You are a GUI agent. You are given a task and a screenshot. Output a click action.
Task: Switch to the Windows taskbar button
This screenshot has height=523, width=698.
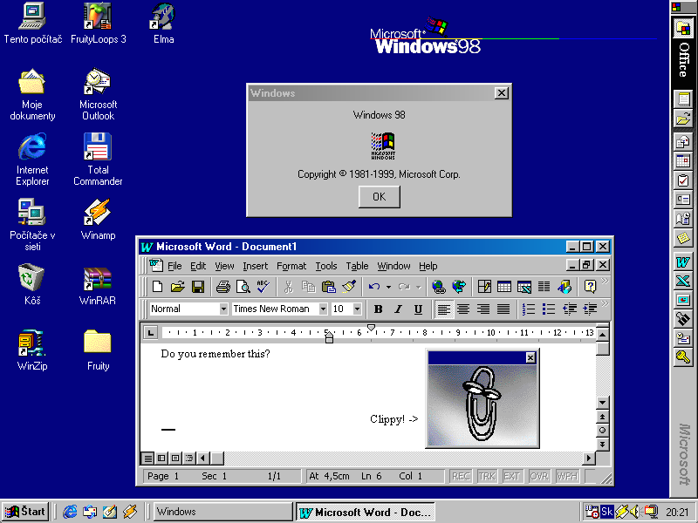[x=222, y=512]
